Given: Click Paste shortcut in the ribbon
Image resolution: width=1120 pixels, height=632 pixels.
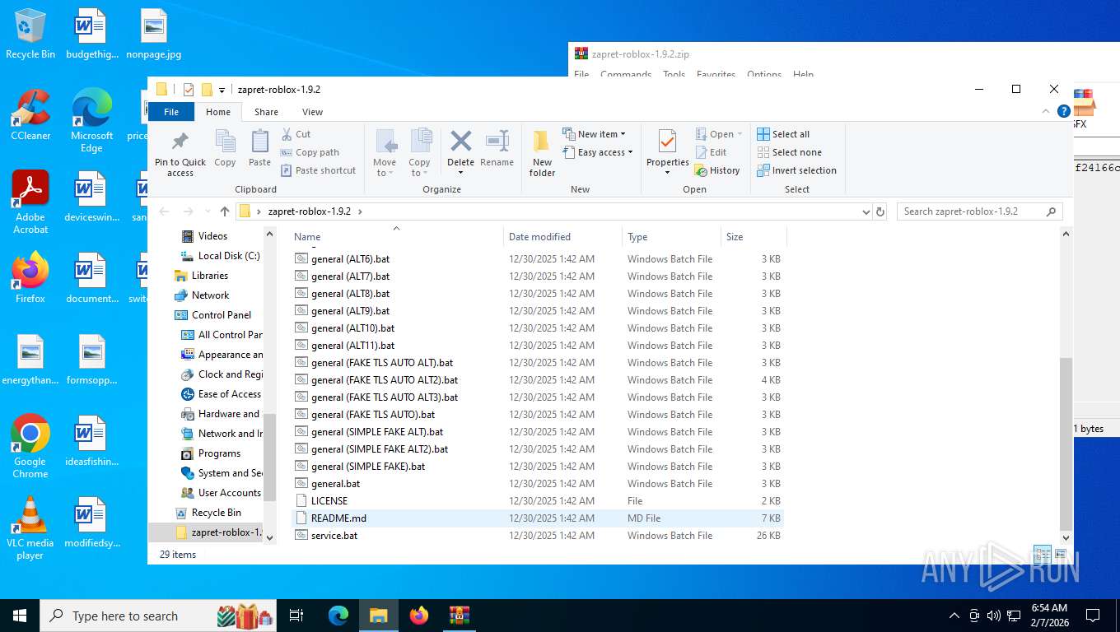Looking at the screenshot, I should tap(319, 170).
